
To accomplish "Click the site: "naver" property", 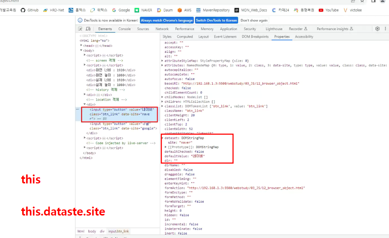I will [x=180, y=142].
